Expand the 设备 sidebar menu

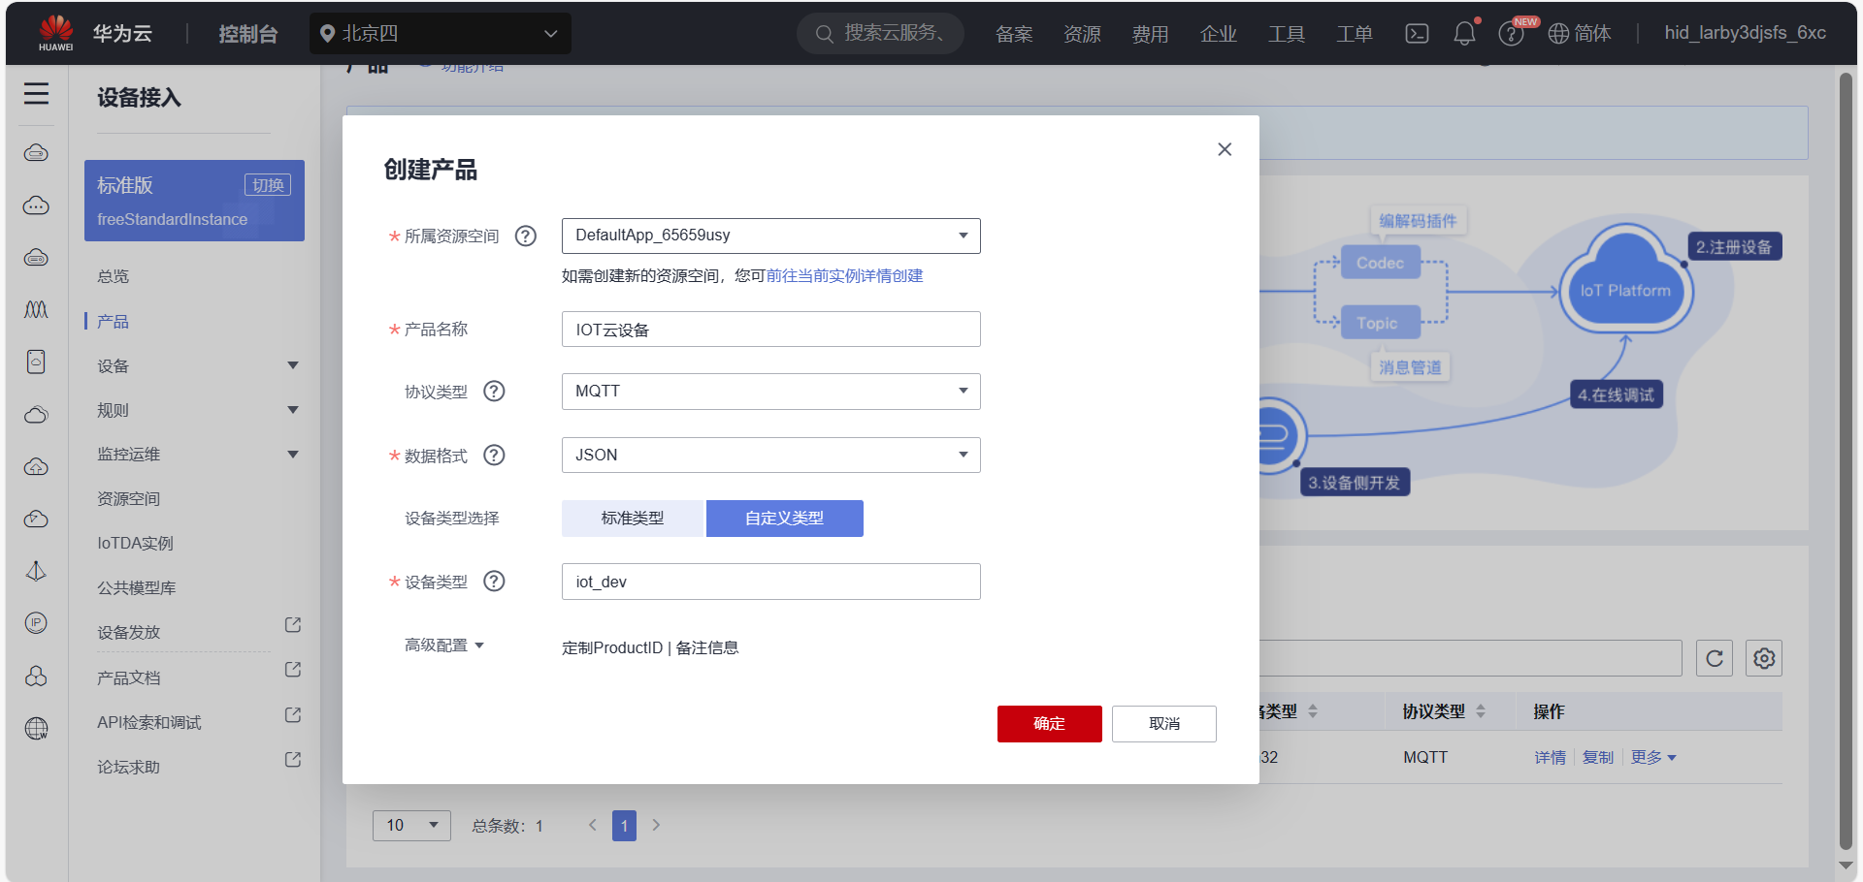click(293, 365)
